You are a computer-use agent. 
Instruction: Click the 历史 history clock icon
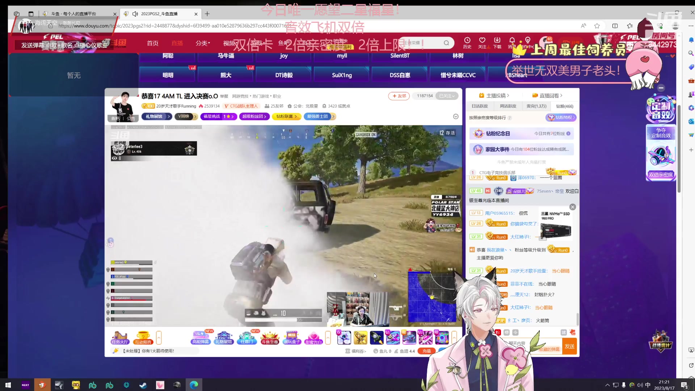click(x=467, y=43)
